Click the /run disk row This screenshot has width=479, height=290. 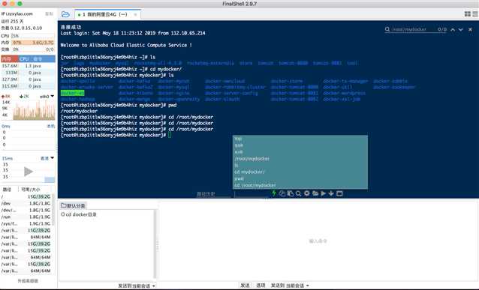(x=26, y=217)
